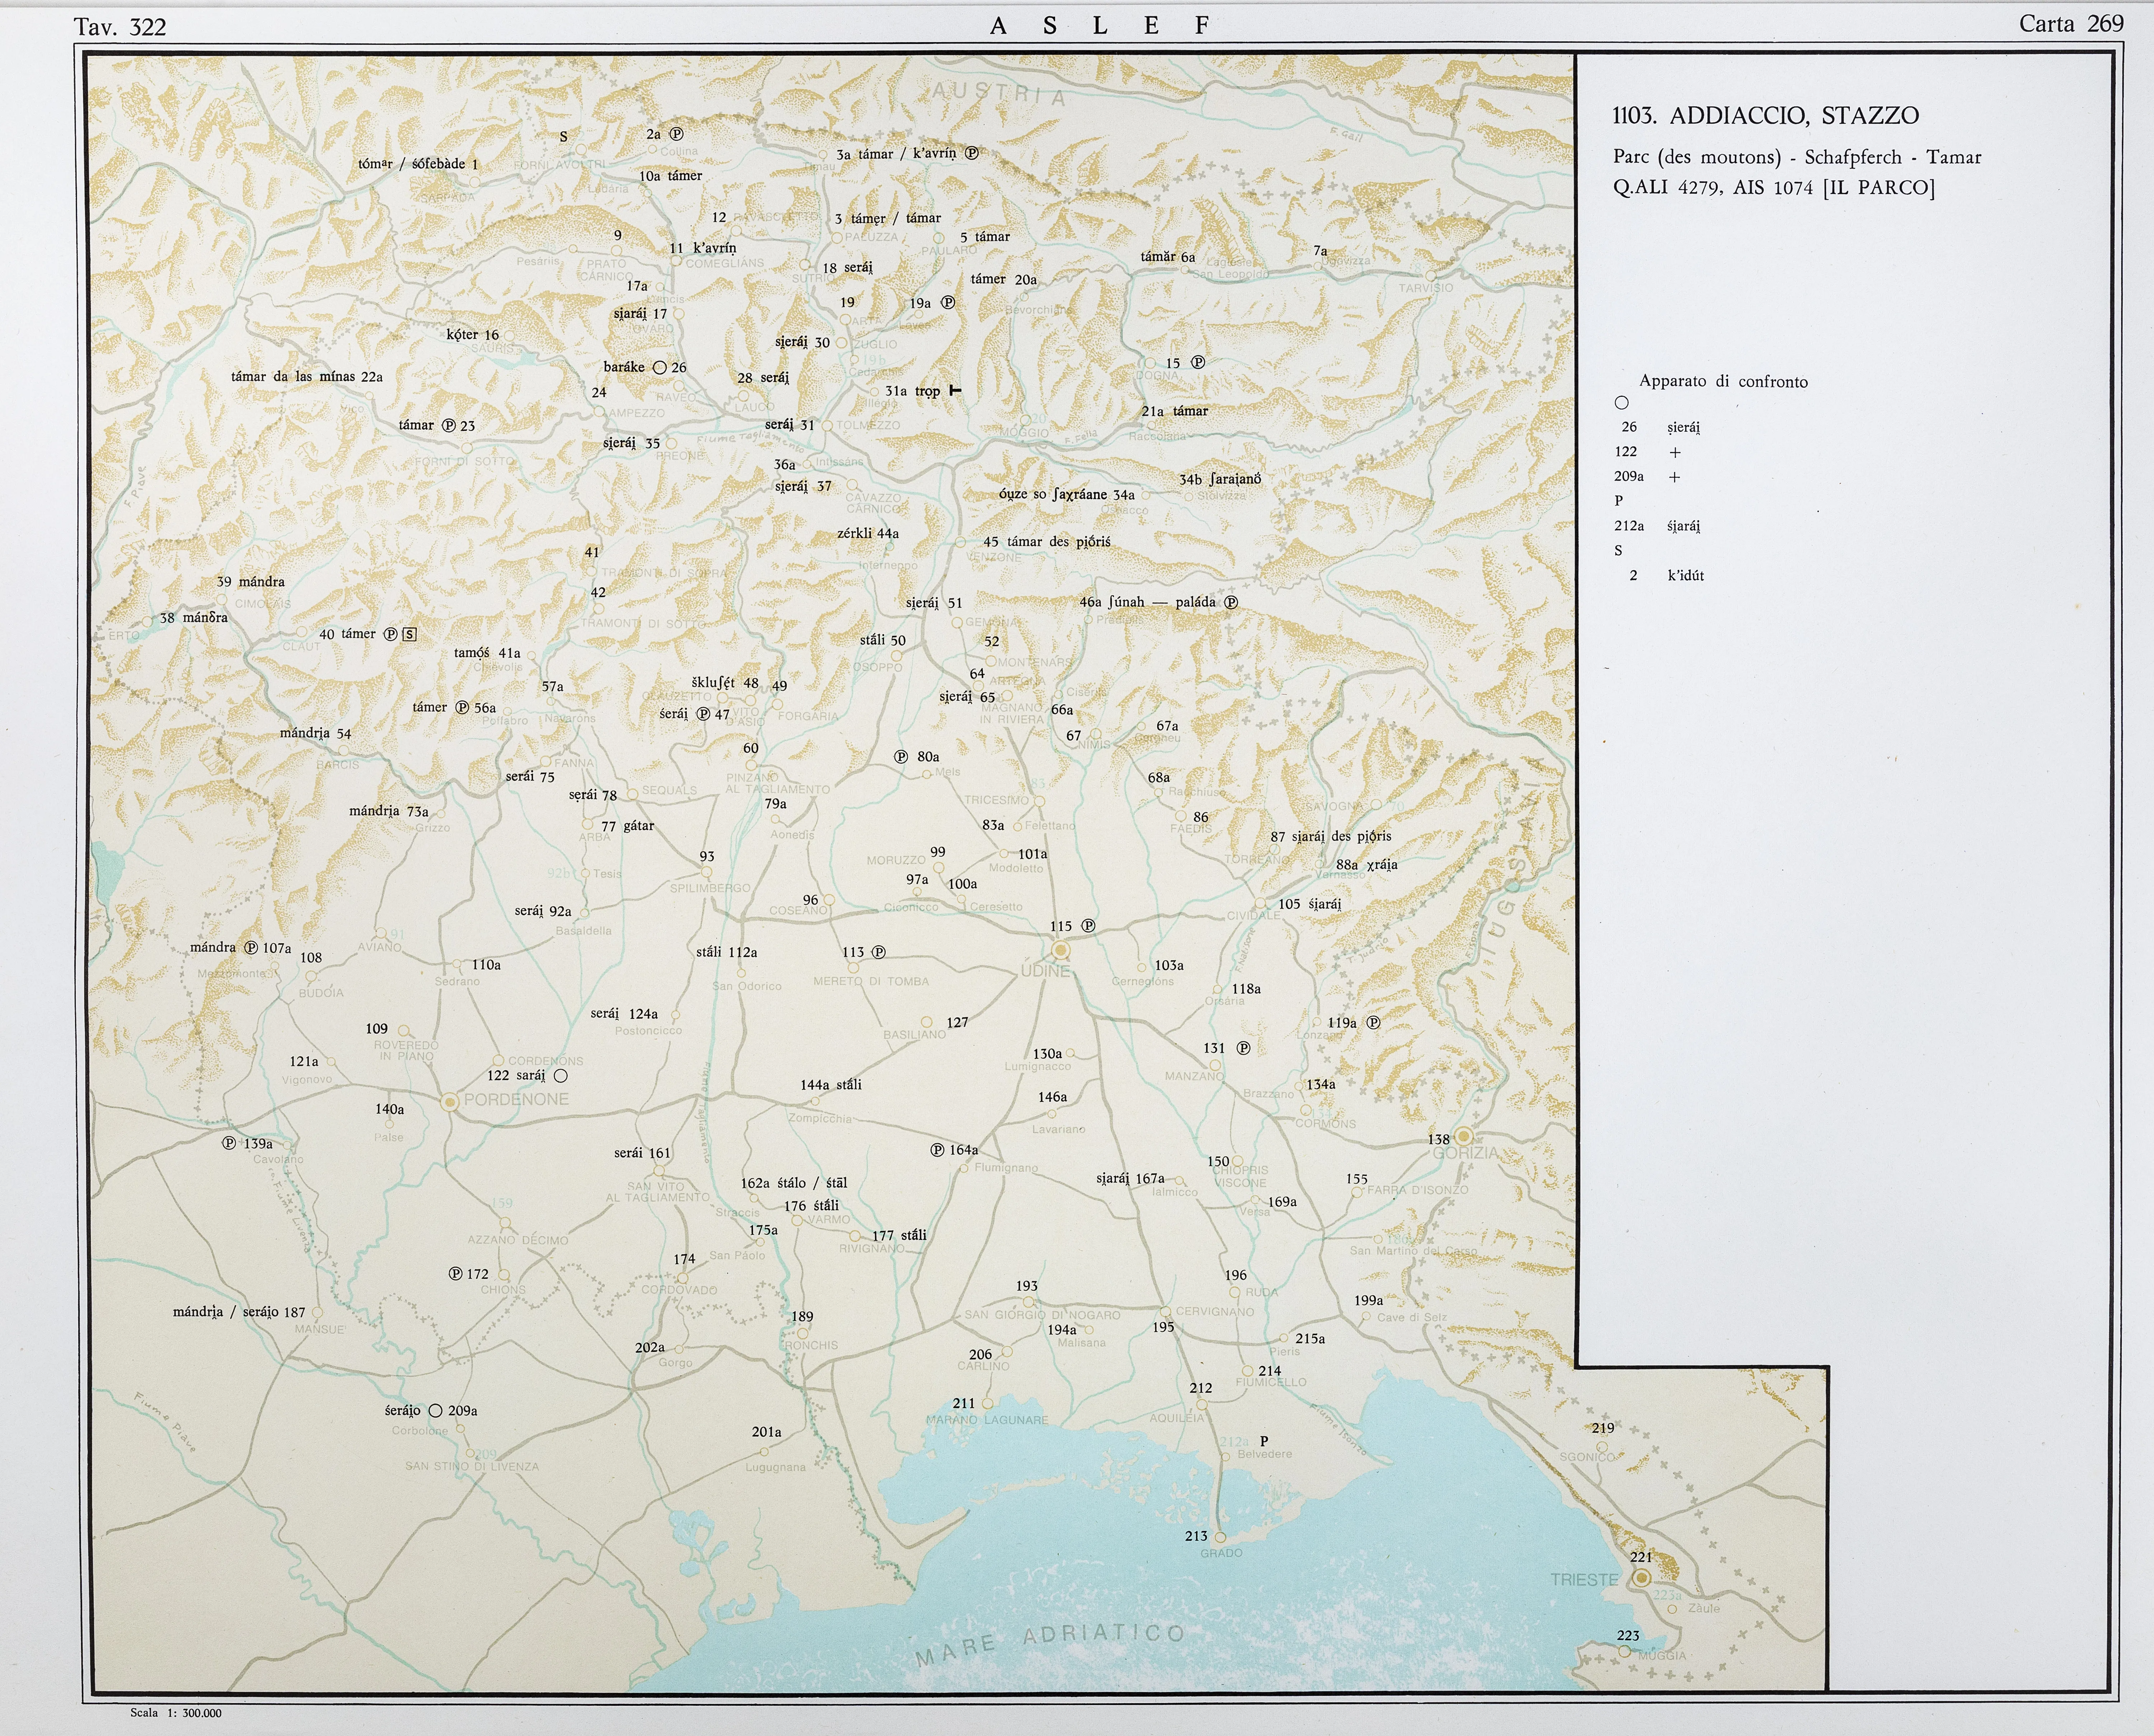
Task: Click the Scala 1: 300.000 text
Action: (x=175, y=1713)
